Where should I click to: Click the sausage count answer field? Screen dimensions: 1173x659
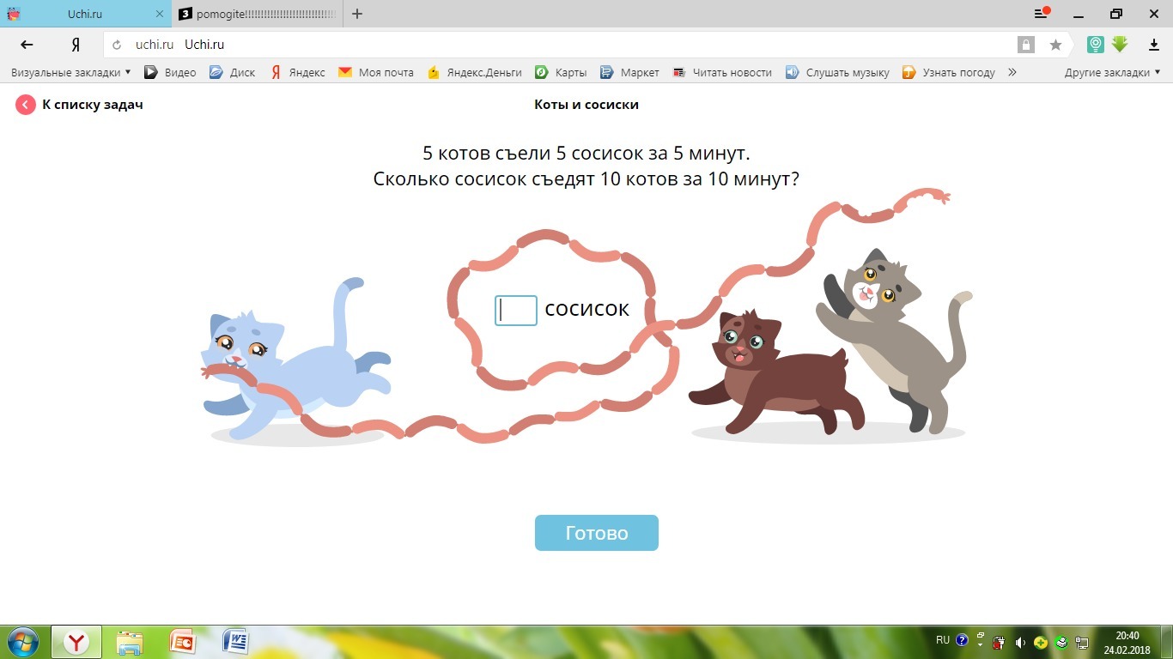click(x=516, y=310)
